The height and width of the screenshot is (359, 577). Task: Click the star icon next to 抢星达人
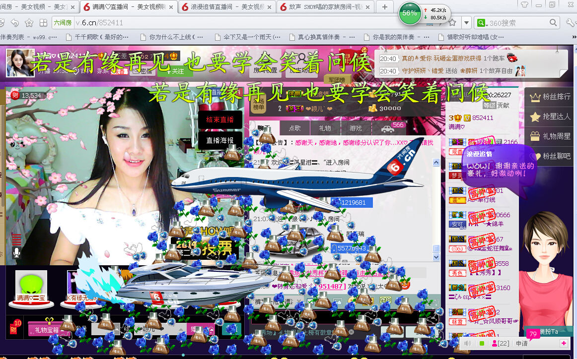tap(535, 117)
